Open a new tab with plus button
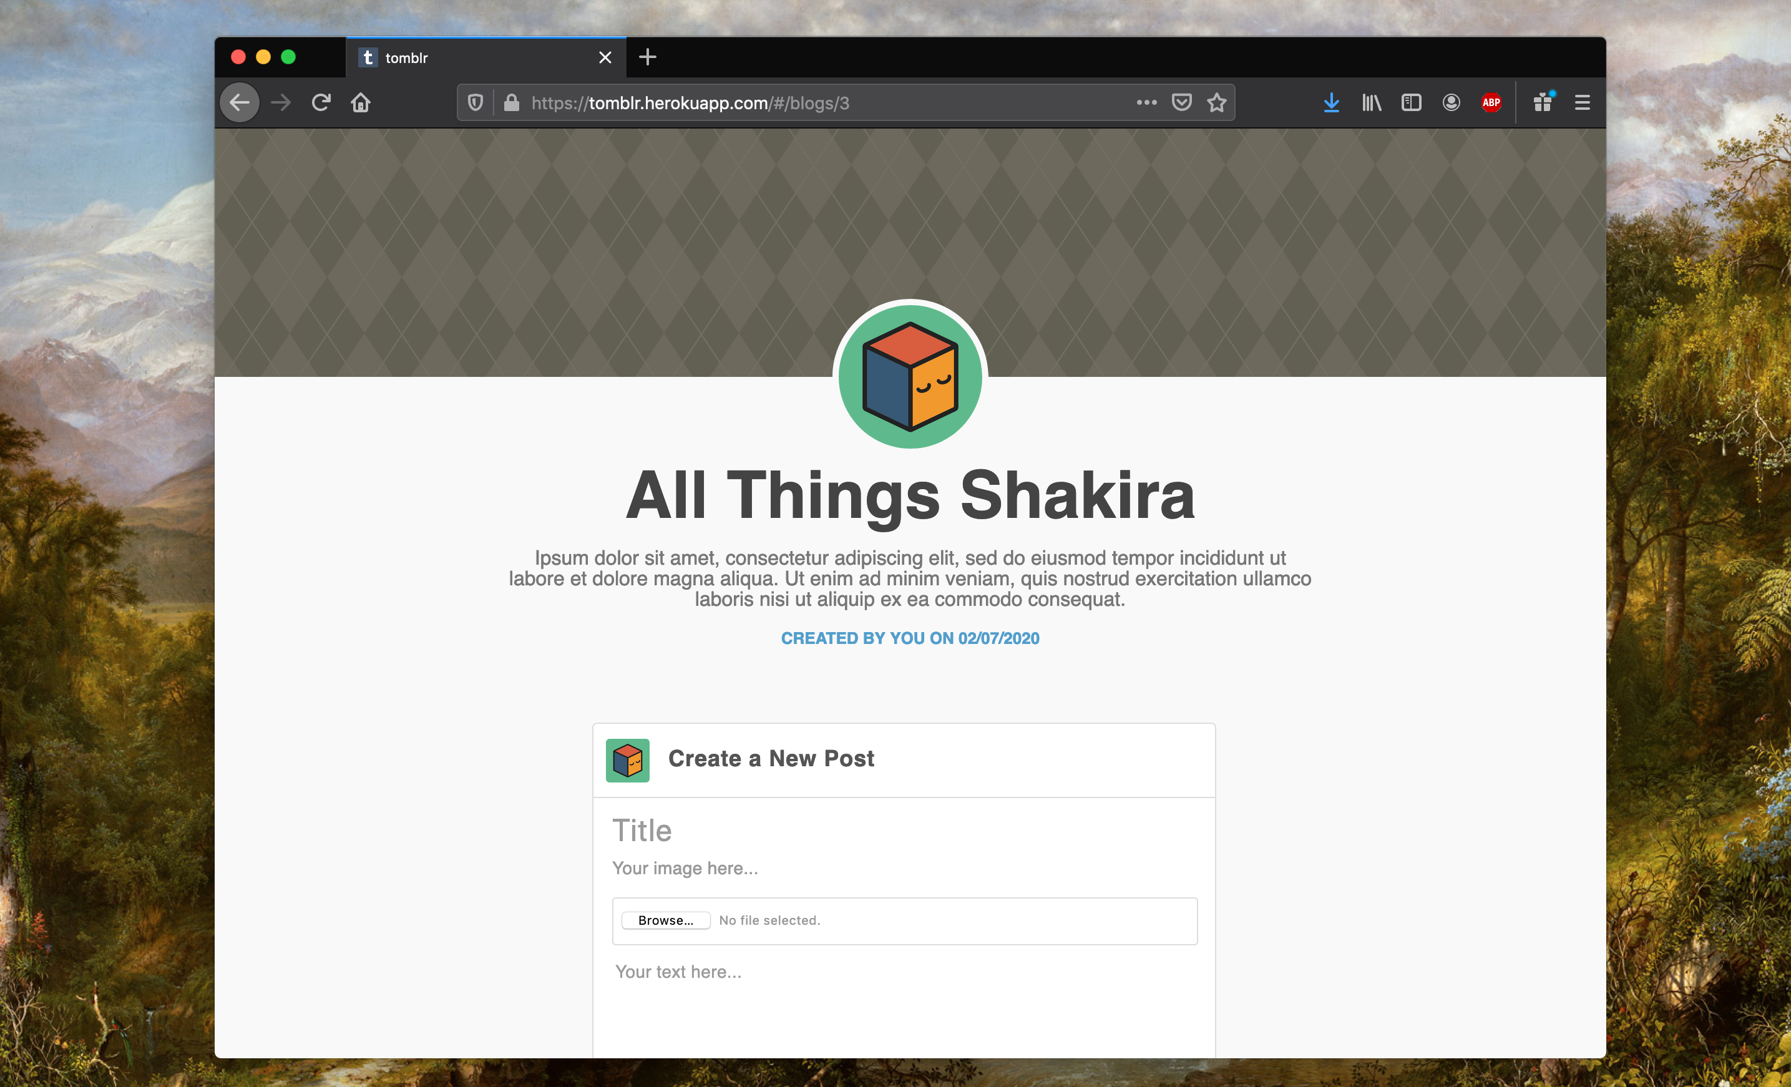1791x1087 pixels. coord(648,57)
